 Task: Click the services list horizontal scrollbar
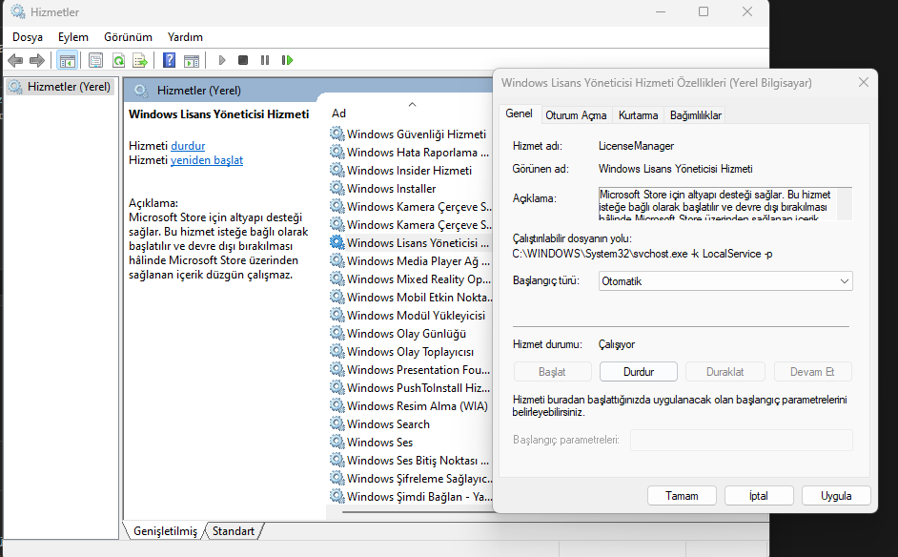click(417, 512)
